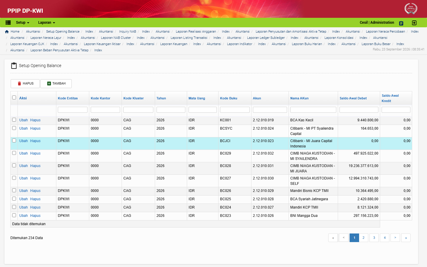Open Laporan Ledger Subledger breadcrumb link
Image resolution: width=427 pixels, height=267 pixels.
266,38
